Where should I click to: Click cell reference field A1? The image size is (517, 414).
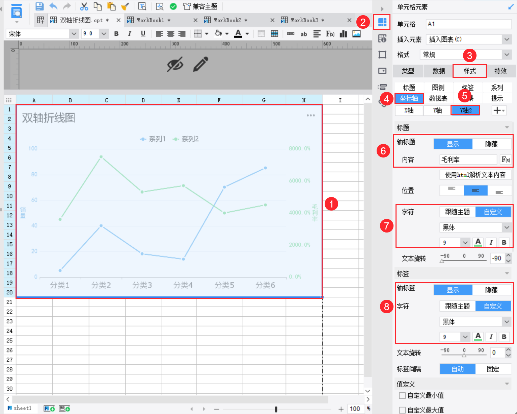(x=469, y=24)
